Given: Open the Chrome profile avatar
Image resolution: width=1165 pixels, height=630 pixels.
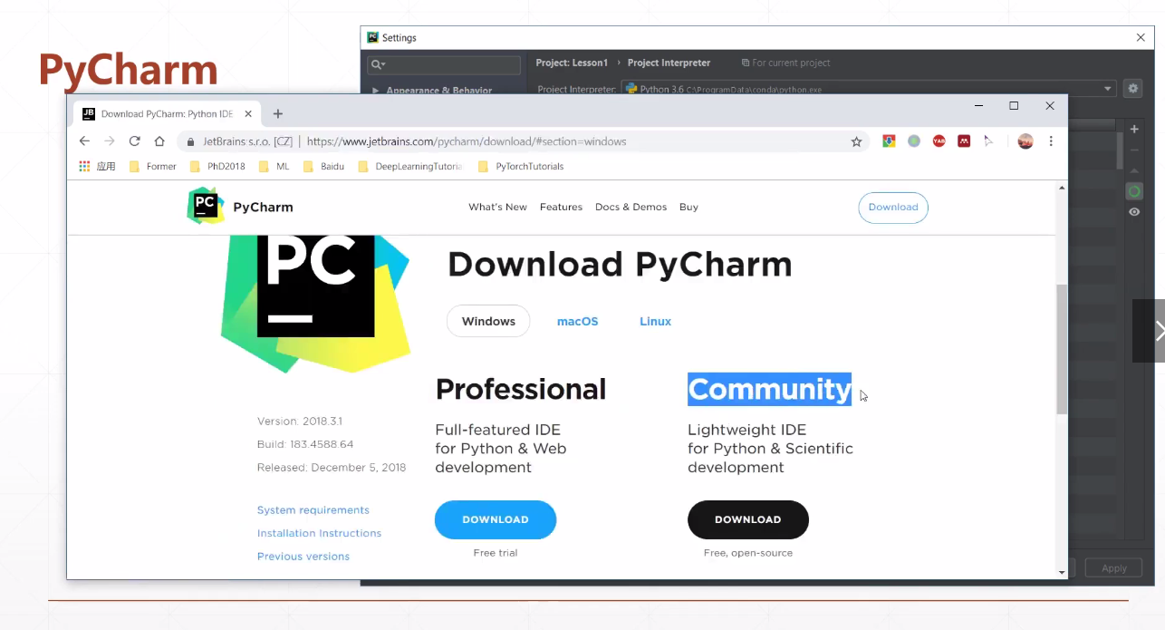Looking at the screenshot, I should tap(1025, 141).
